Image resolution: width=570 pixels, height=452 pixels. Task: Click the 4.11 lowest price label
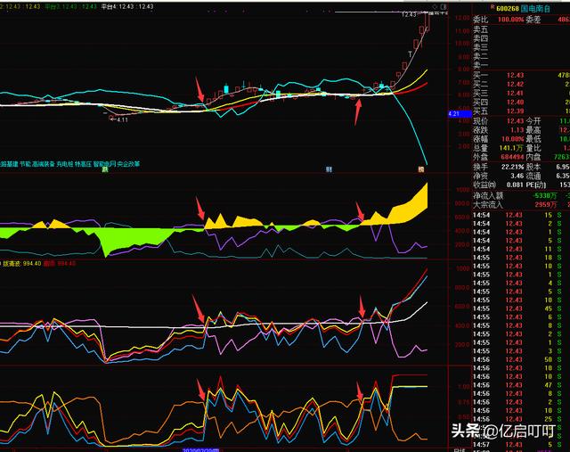coord(123,119)
